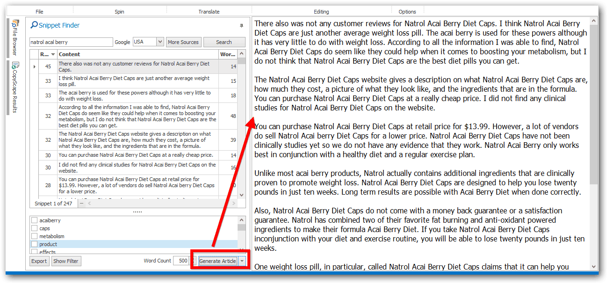
Task: Tick the caps keyword checkbox
Action: point(34,228)
